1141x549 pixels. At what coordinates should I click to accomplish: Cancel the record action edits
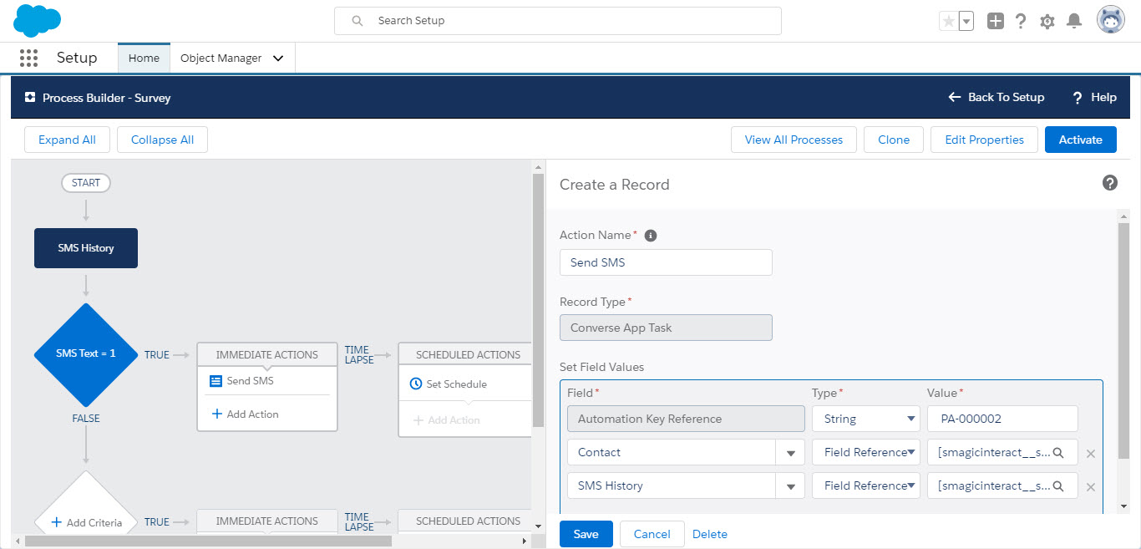coord(652,534)
